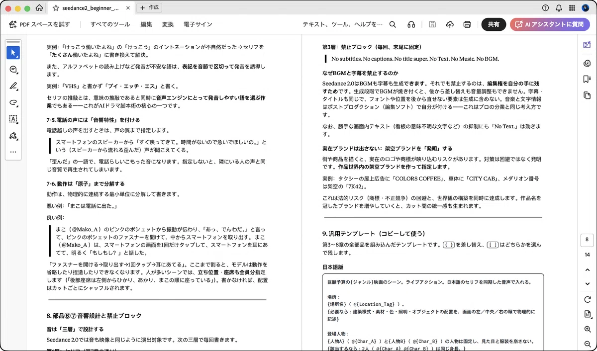The image size is (597, 351).
Task: Click the current page number box 8
Action: click(x=588, y=240)
